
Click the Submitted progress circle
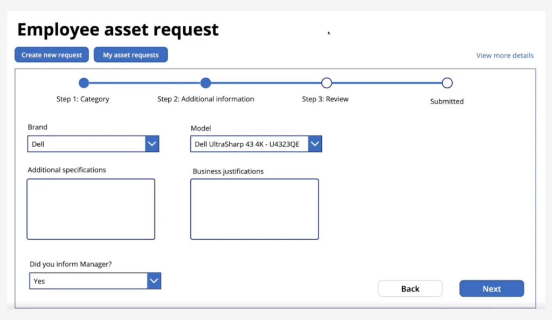[447, 83]
